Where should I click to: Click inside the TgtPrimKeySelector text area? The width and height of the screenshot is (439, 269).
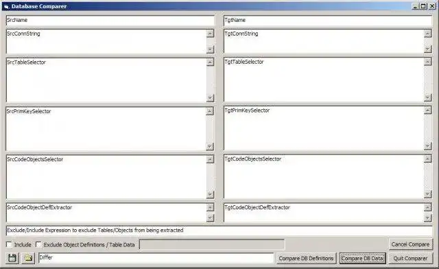pyautogui.click(x=324, y=128)
